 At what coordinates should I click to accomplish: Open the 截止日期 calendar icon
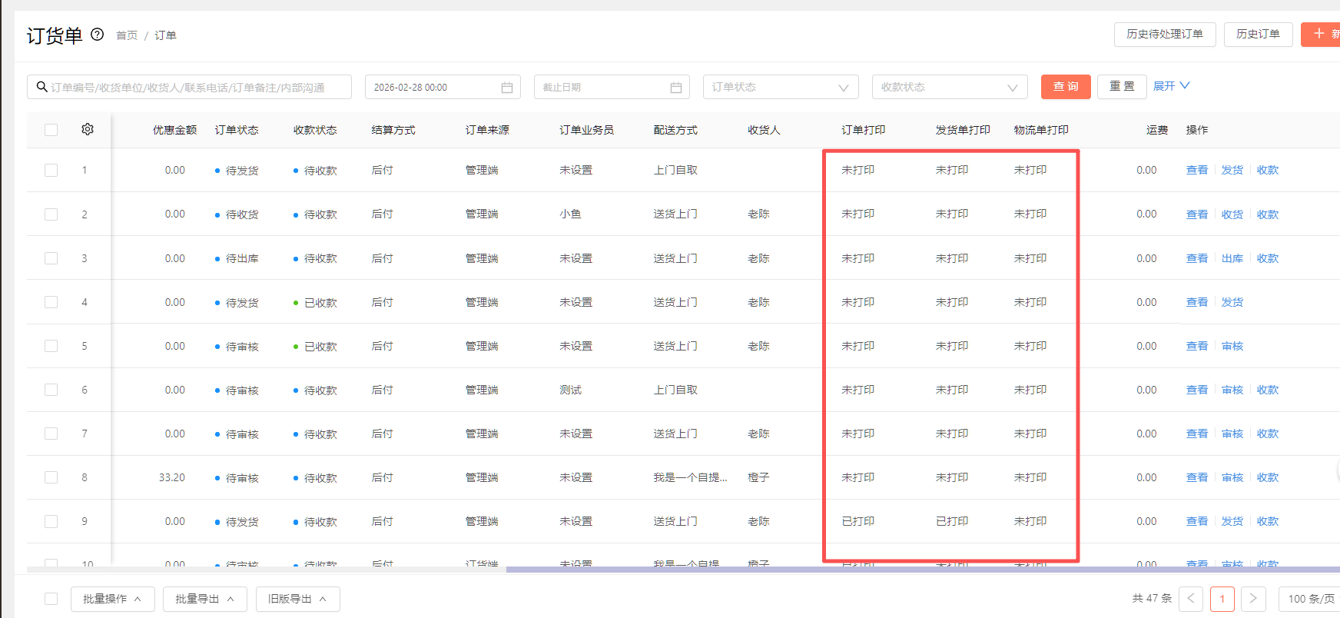pyautogui.click(x=676, y=88)
